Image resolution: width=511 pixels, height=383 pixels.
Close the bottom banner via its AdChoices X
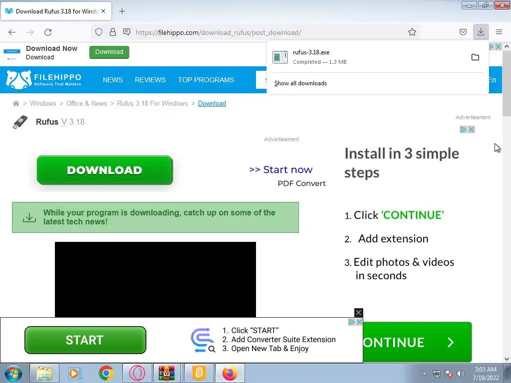coord(359,322)
